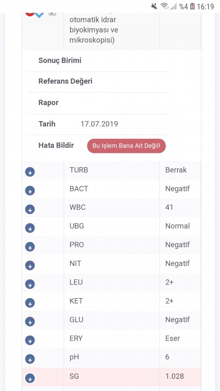
Task: Tap the Wi-Fi status icon
Action: [x=164, y=6]
